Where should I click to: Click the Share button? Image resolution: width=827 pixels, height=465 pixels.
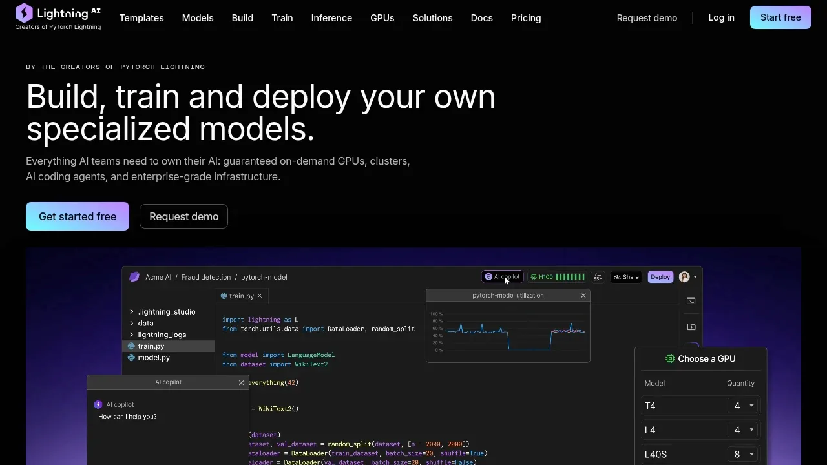(x=626, y=277)
